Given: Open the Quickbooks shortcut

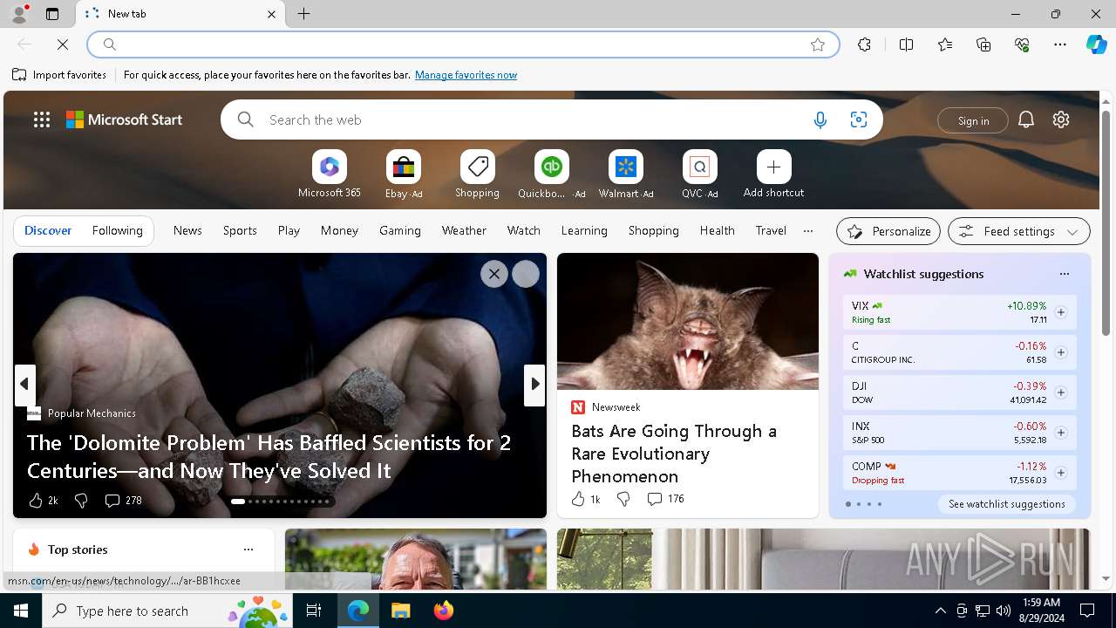Looking at the screenshot, I should tap(551, 174).
